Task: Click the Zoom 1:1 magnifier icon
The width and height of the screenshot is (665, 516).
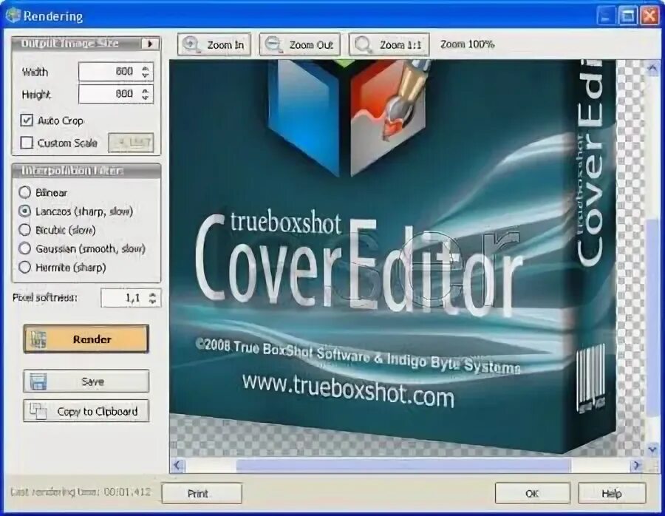Action: click(364, 44)
